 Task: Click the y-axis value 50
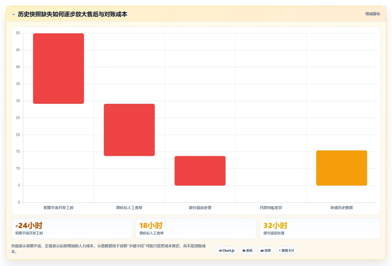[18, 33]
